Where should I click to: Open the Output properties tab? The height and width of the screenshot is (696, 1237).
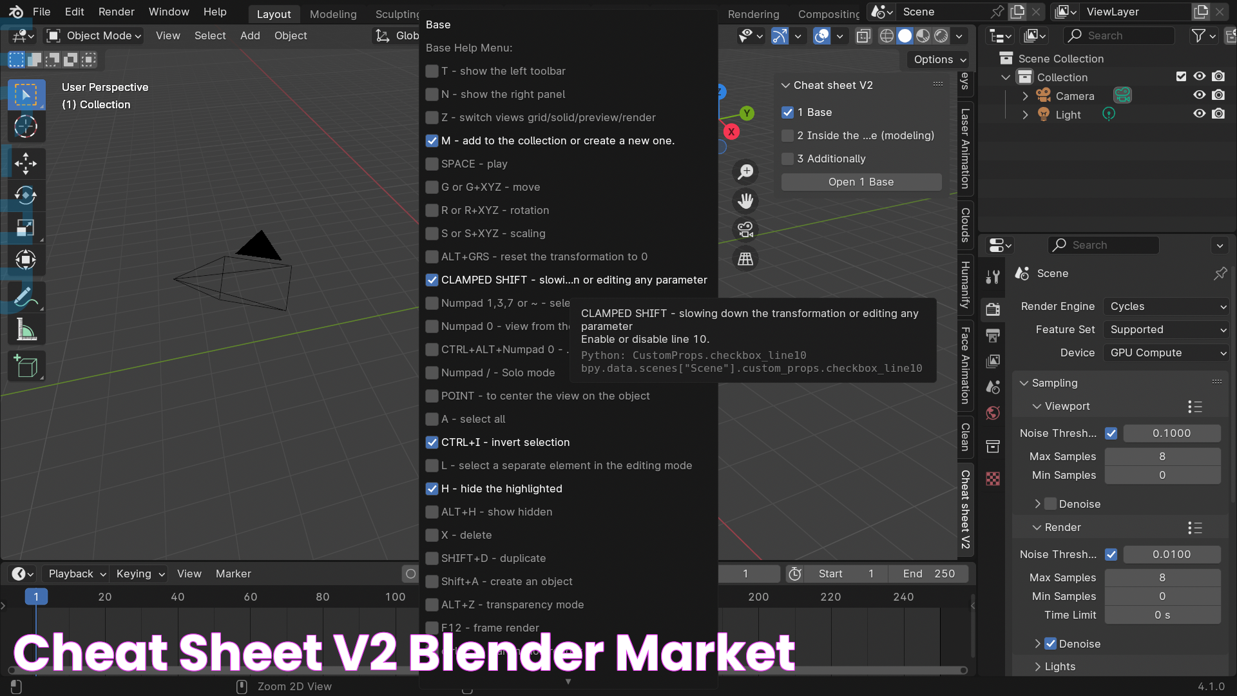point(993,335)
